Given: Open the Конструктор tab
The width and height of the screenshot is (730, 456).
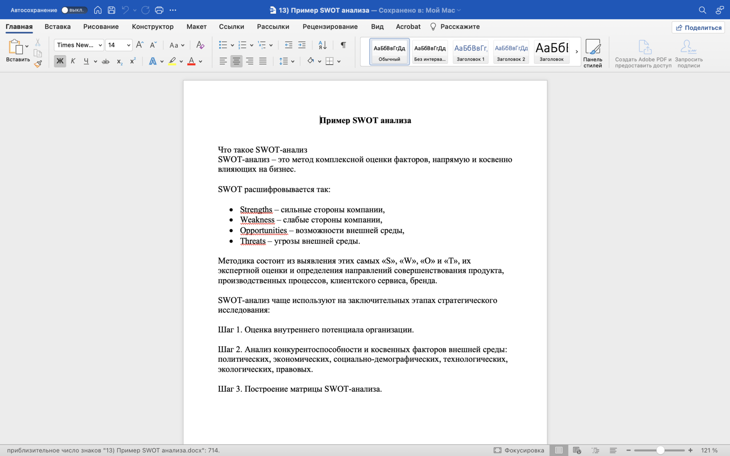Looking at the screenshot, I should coord(153,26).
